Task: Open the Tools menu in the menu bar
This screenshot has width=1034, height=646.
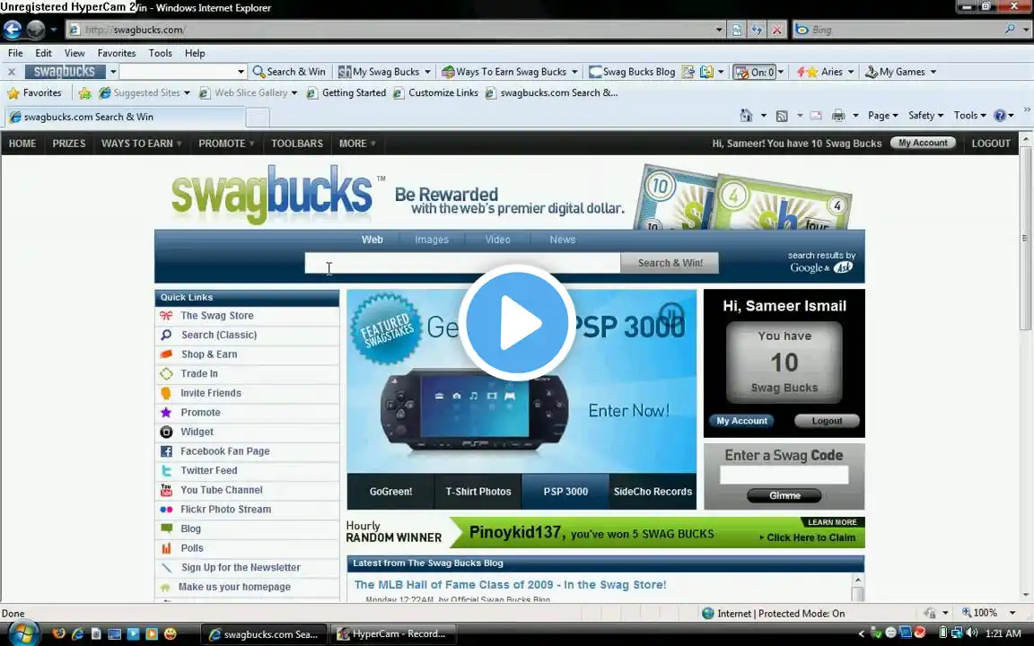Action: point(161,54)
